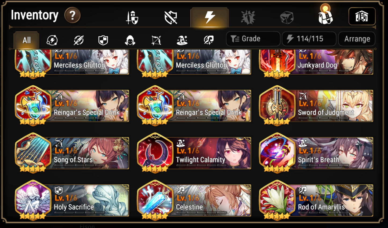
Task: Switch to the equipment sword-and-shield tab
Action: (132, 18)
